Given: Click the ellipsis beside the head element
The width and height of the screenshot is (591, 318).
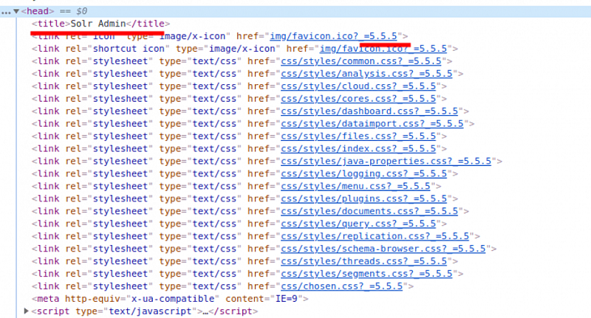Looking at the screenshot, I should 6,12.
